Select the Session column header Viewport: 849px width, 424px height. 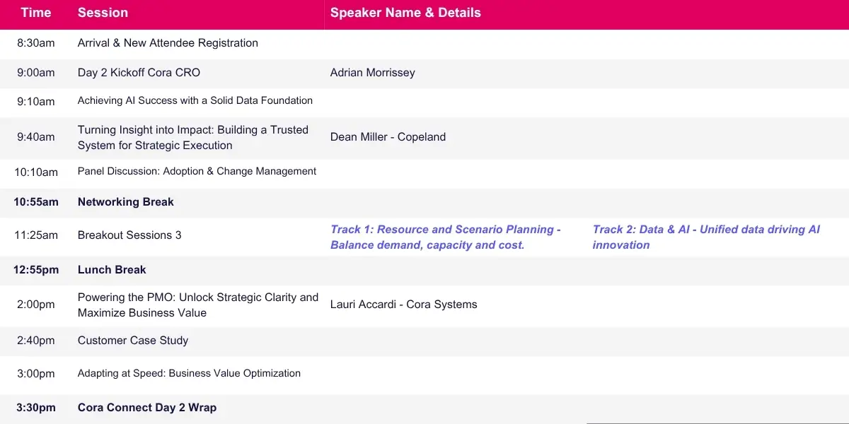pyautogui.click(x=103, y=13)
